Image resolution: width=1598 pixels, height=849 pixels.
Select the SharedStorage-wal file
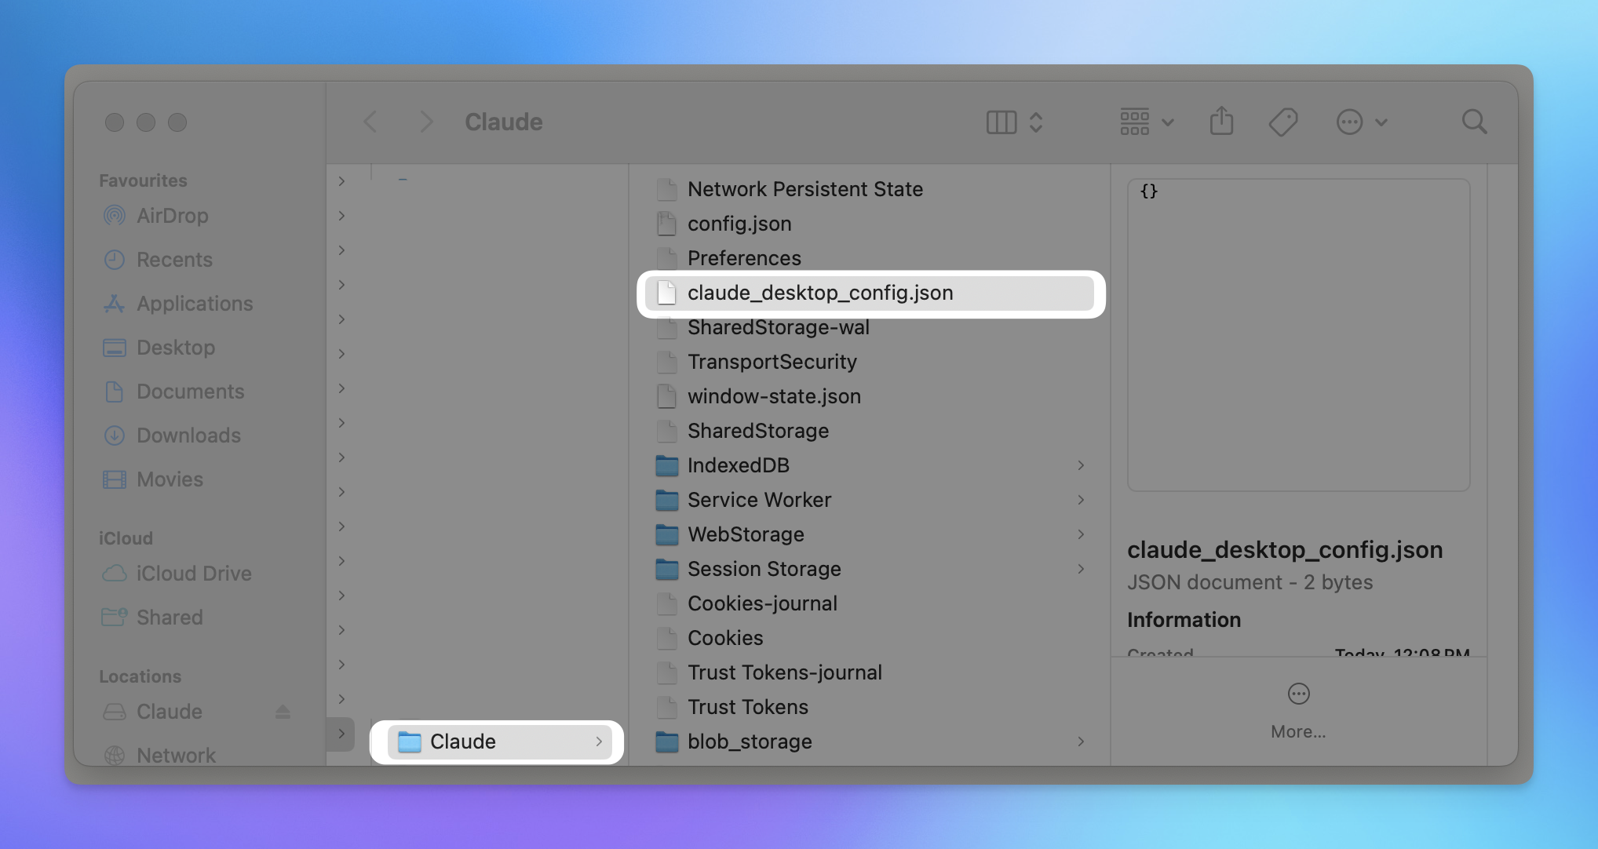pyautogui.click(x=870, y=327)
